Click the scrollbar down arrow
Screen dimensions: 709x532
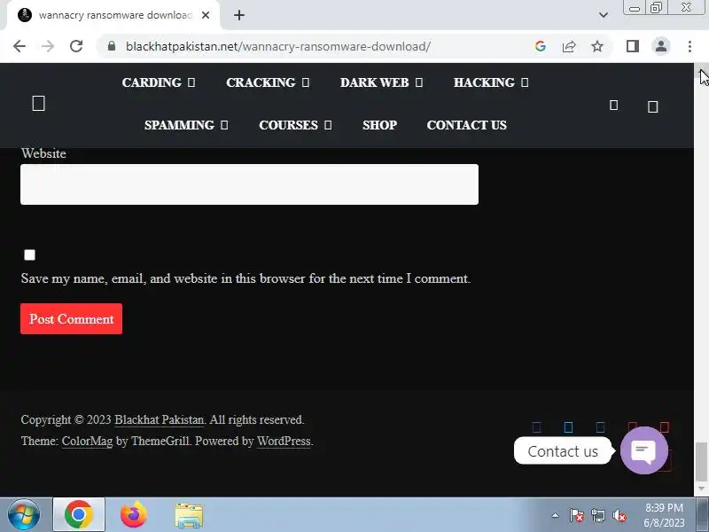(701, 489)
